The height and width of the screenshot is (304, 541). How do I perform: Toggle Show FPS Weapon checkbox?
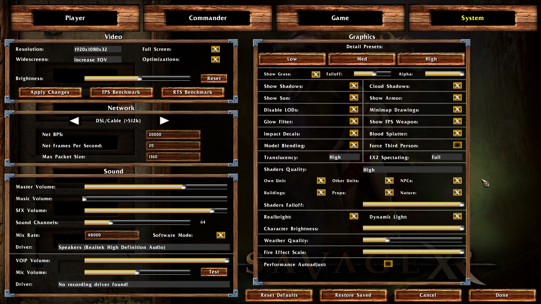coord(457,121)
